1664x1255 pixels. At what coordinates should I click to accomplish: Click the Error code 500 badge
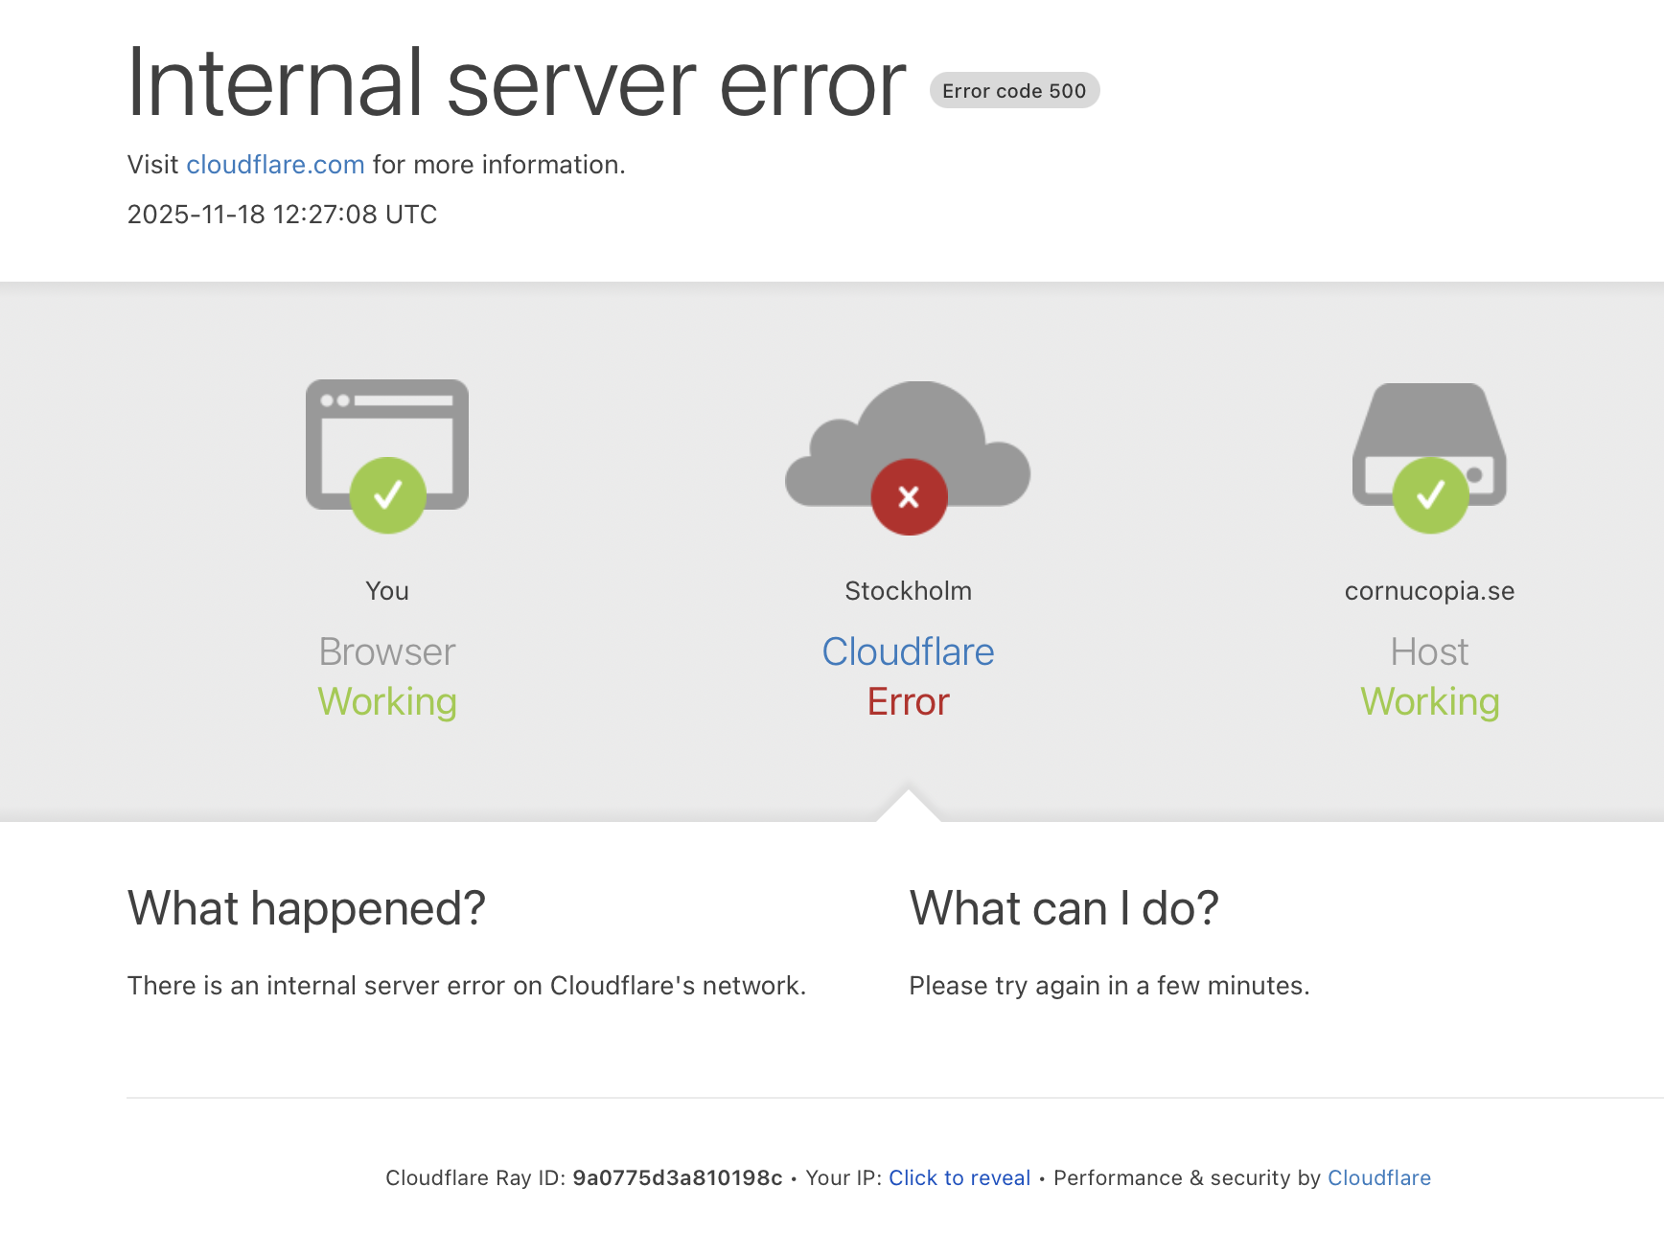1014,91
